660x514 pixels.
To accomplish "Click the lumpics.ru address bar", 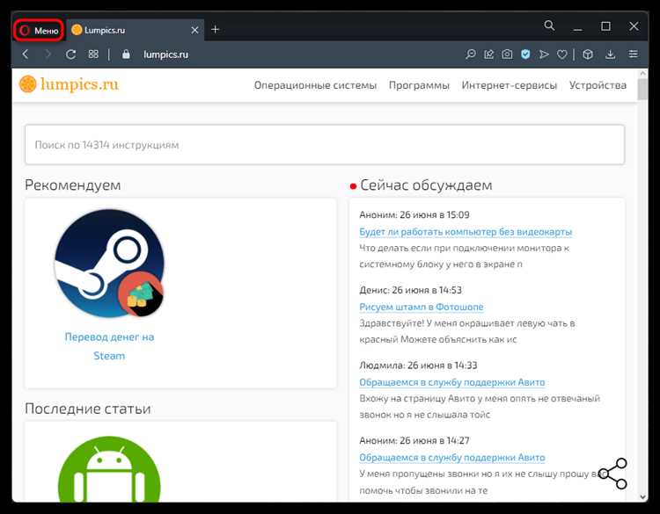I will pyautogui.click(x=165, y=54).
